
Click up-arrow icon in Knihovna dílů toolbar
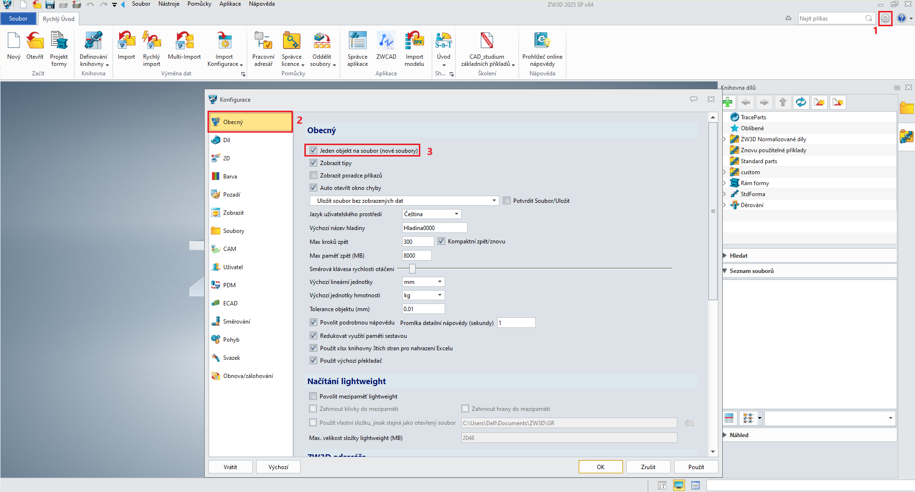[x=783, y=102]
